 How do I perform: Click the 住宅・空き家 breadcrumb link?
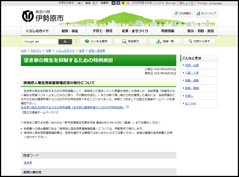tap(97, 51)
